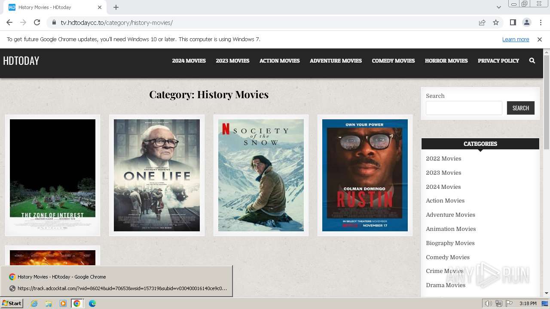Viewport: 550px width, 309px height.
Task: Click the sidebar search text field
Action: tap(464, 108)
